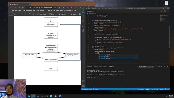Screen dimensions: 174x98
Task: Open the Compress PDF bookmark
Action: pos(70,10)
